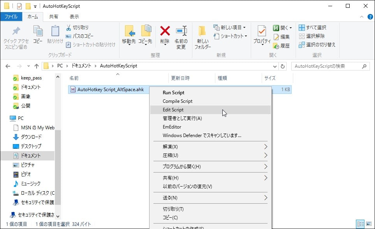The width and height of the screenshot is (375, 229).
Task: Open the New item (新しい項目) dropdown
Action: pyautogui.click(x=230, y=28)
